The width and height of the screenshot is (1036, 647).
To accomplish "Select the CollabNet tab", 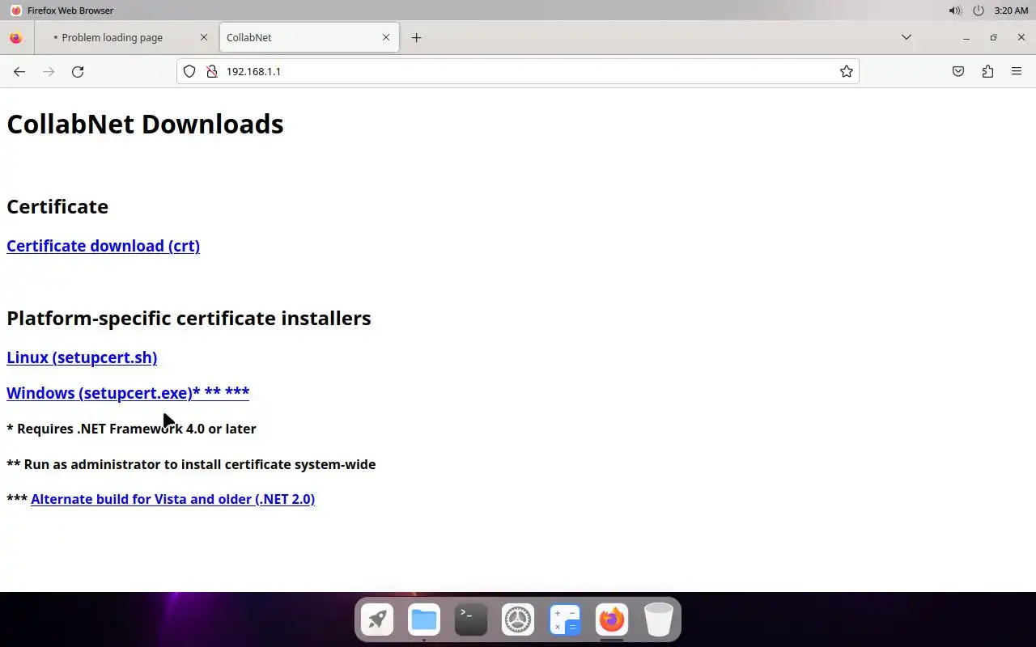I will coord(309,37).
